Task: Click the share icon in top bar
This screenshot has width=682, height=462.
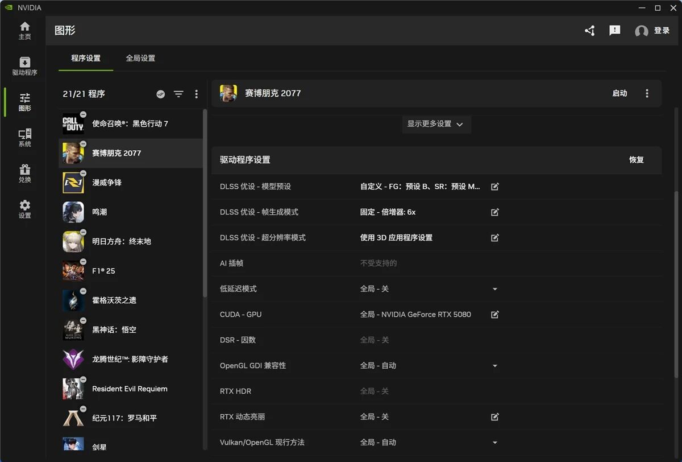Action: point(590,31)
